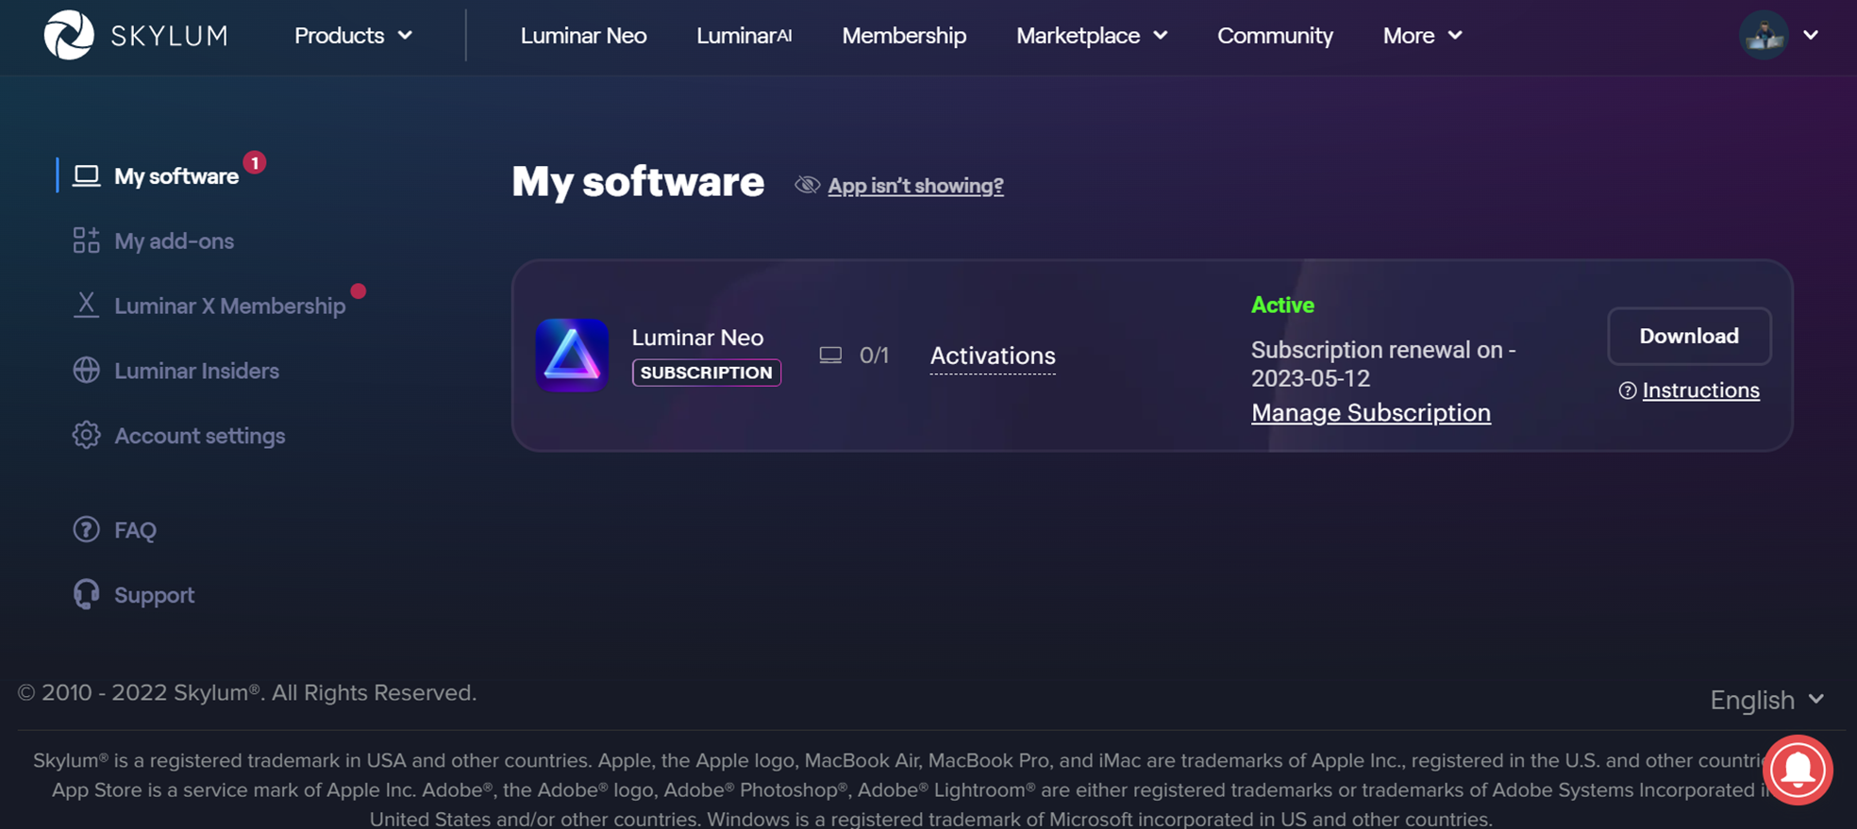
Task: Open Account settings in sidebar
Action: pos(199,436)
